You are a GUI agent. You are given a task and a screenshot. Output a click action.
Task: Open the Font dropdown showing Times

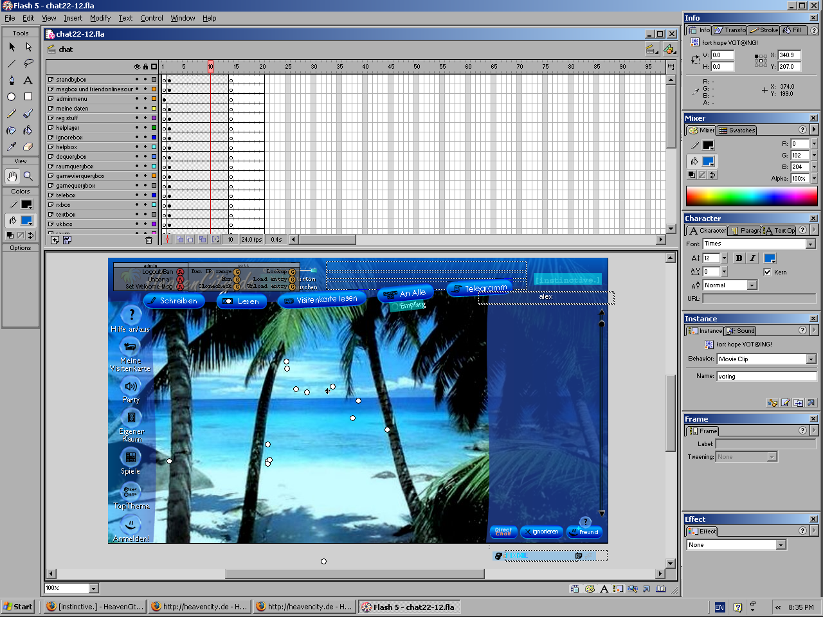coord(810,244)
